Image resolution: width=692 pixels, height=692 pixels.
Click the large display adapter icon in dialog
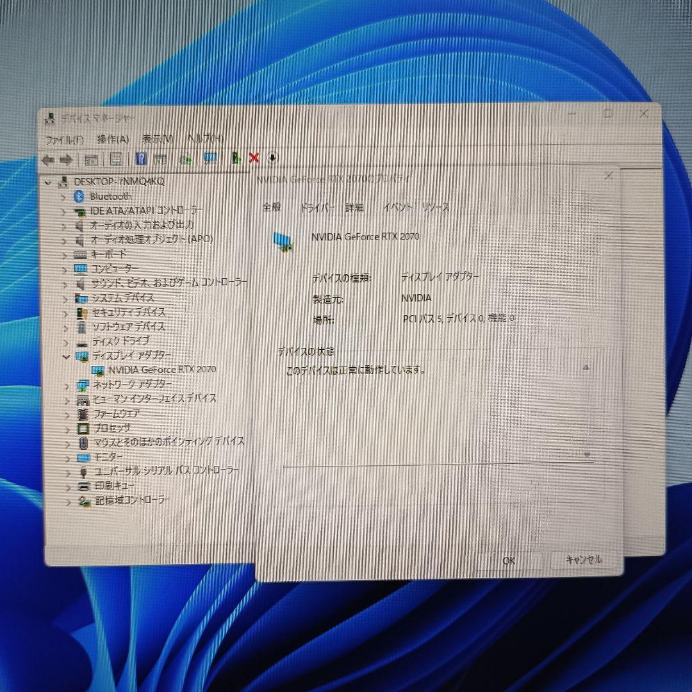[283, 242]
